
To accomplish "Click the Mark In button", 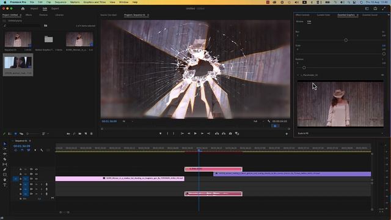I will (167, 133).
